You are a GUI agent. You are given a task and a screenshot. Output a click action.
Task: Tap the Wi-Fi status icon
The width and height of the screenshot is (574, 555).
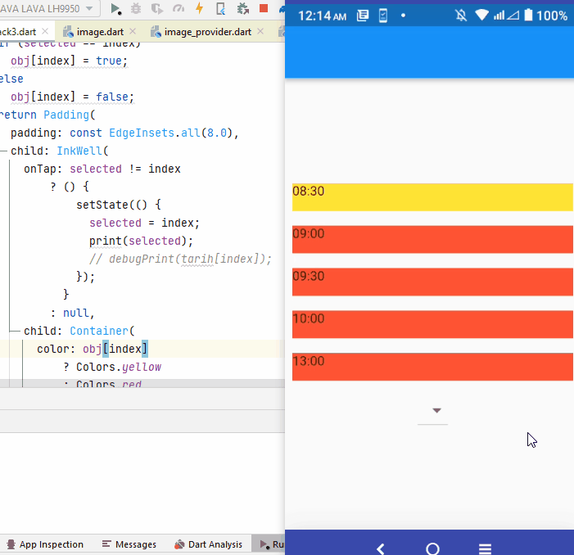482,15
